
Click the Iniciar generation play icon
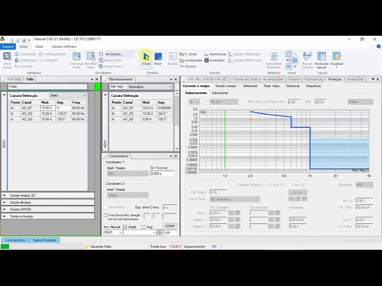point(146,57)
